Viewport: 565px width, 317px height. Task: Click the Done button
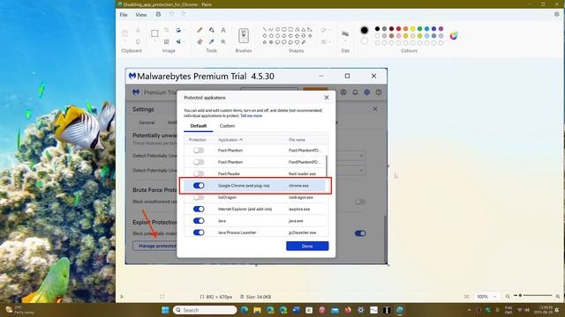(x=307, y=246)
